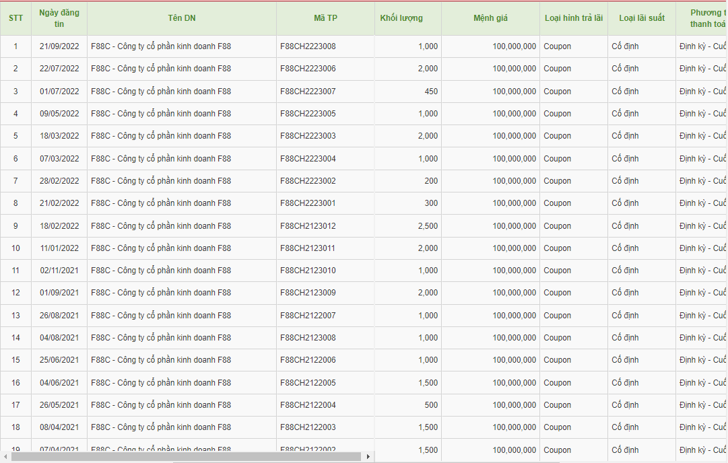
Task: Sort by the STT column header
Action: [x=15, y=18]
